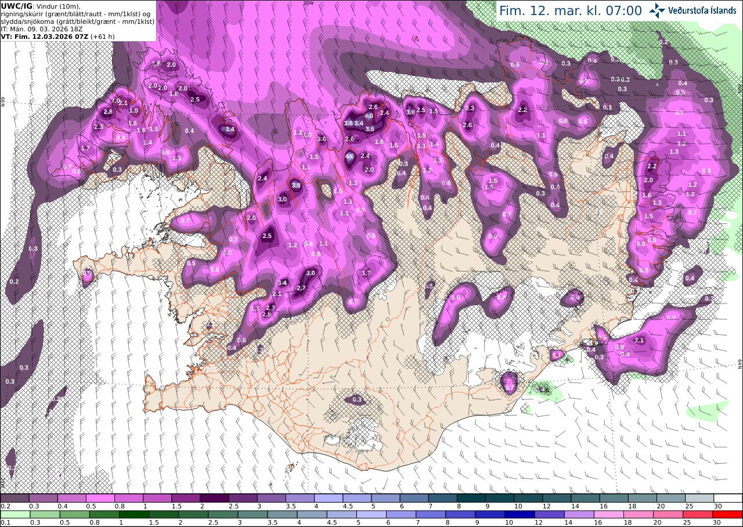Screen dimensions: 743x527
Task: Click the 3.5 snowfall value on the map
Action: (370, 129)
